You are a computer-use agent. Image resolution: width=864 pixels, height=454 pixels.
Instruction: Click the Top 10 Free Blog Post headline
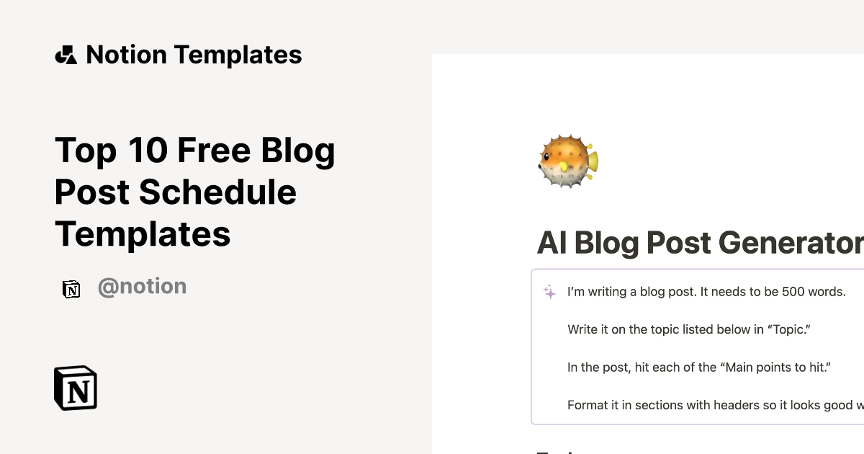[194, 192]
